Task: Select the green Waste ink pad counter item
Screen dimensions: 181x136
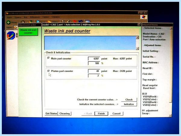Action: pos(28,32)
